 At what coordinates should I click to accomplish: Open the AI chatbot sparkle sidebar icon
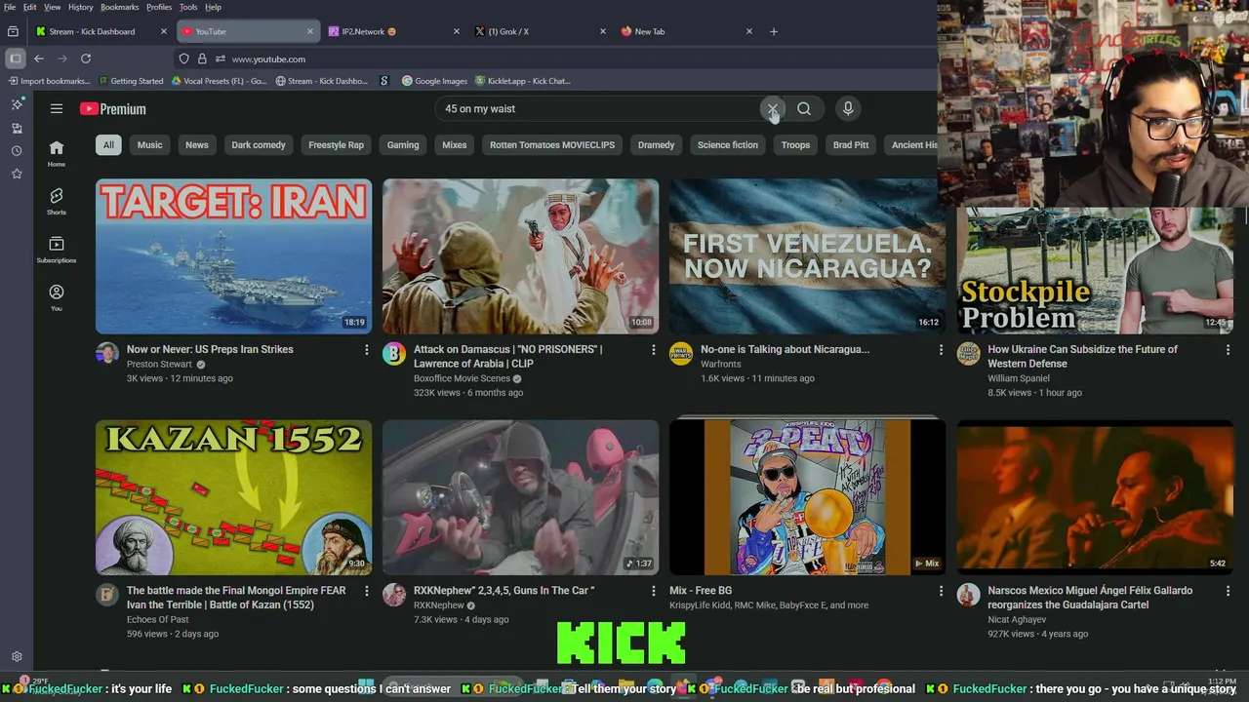[17, 104]
